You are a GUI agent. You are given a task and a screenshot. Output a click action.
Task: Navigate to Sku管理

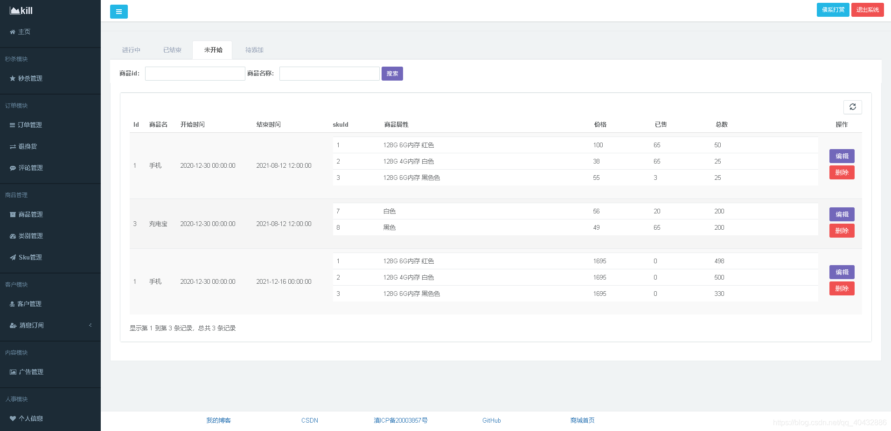point(26,257)
